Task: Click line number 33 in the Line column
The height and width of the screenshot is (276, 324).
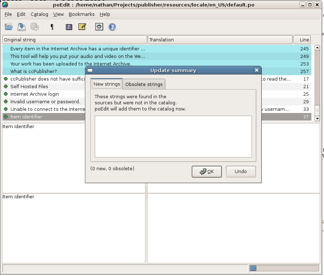Action: click(x=306, y=109)
